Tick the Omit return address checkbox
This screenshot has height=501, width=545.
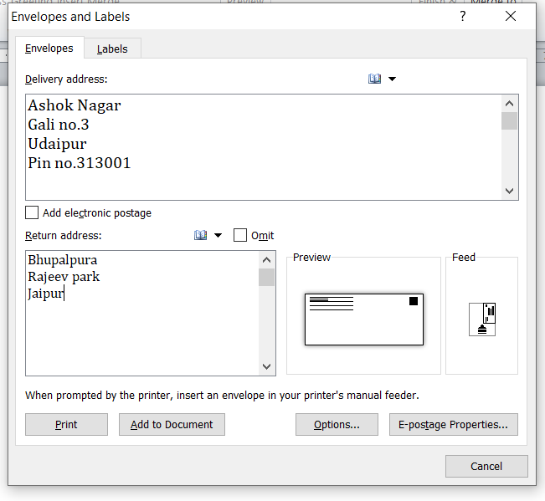pyautogui.click(x=240, y=235)
